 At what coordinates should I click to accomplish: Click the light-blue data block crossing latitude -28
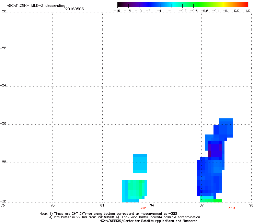140,163
